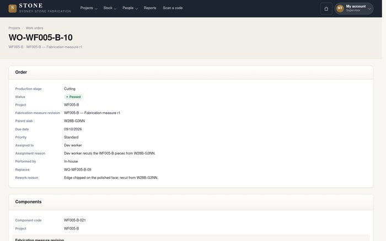Click the Order section header

coord(191,73)
